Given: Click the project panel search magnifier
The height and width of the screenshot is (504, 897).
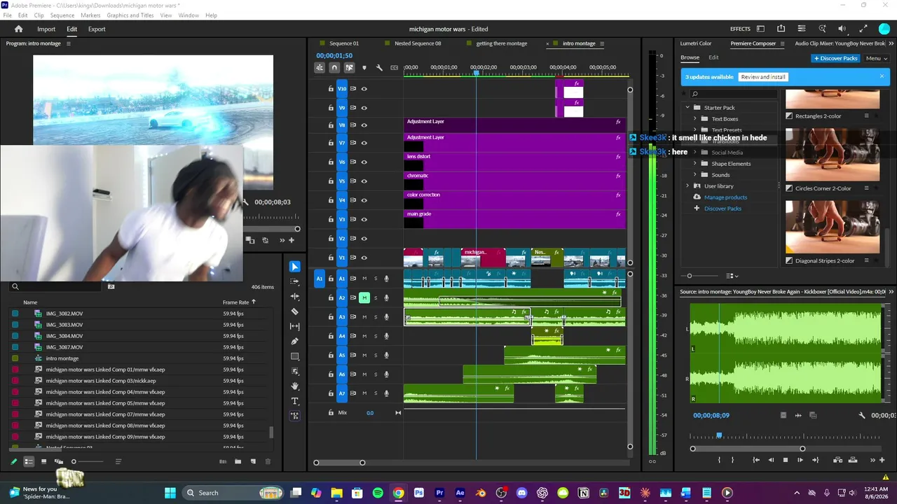Looking at the screenshot, I should click(15, 286).
